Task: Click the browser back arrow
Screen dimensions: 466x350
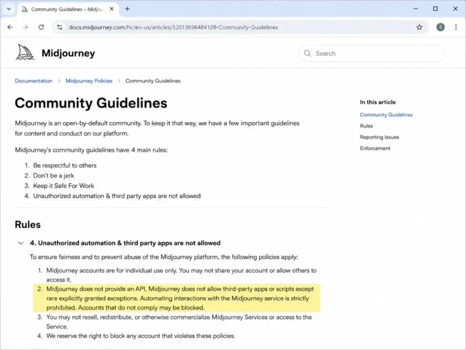Action: click(10, 27)
